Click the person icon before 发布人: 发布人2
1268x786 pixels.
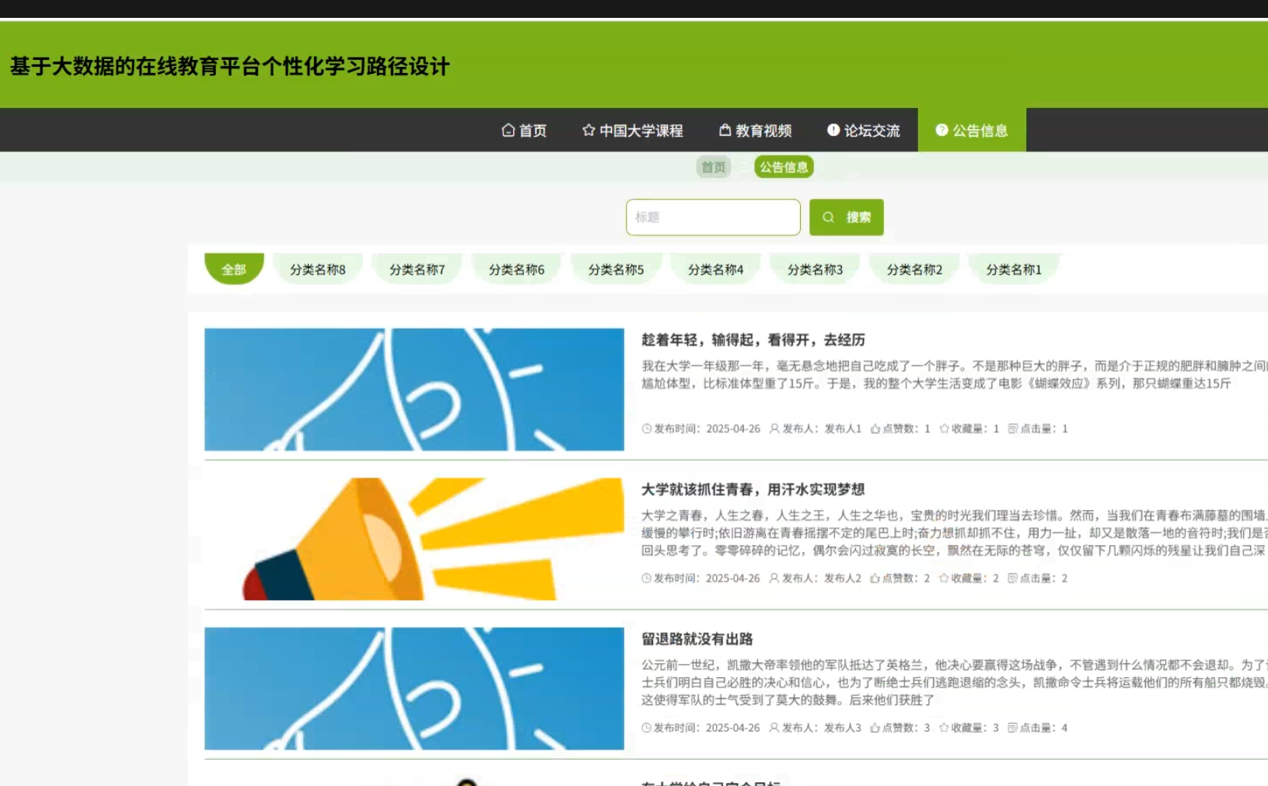tap(774, 578)
